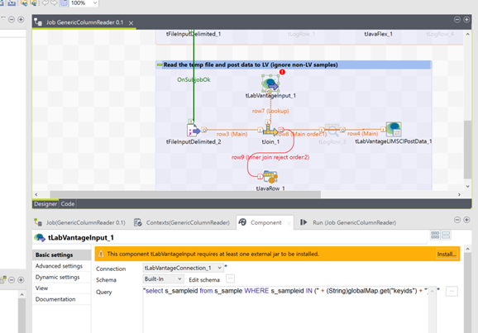The width and height of the screenshot is (478, 333).
Task: Collapse the 'Read the temp file' subjob box
Action: (x=160, y=65)
